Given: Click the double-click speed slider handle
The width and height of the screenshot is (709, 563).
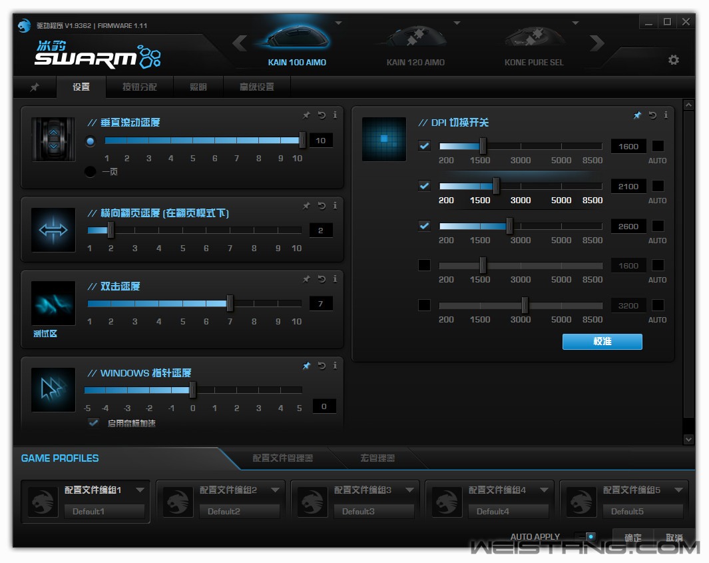Looking at the screenshot, I should coord(230,302).
